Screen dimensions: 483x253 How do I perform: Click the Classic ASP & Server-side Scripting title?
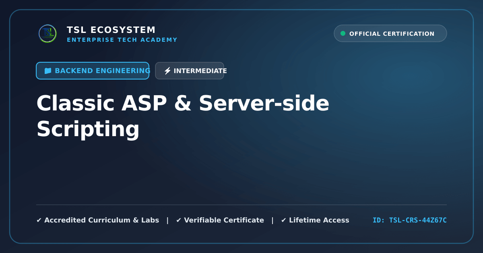coord(183,116)
